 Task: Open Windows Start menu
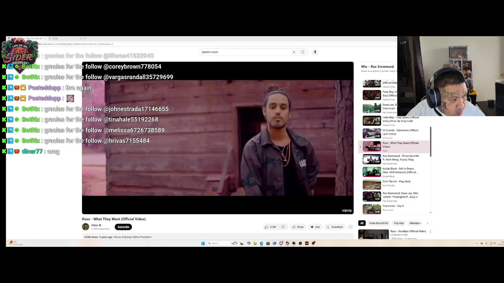click(x=203, y=243)
